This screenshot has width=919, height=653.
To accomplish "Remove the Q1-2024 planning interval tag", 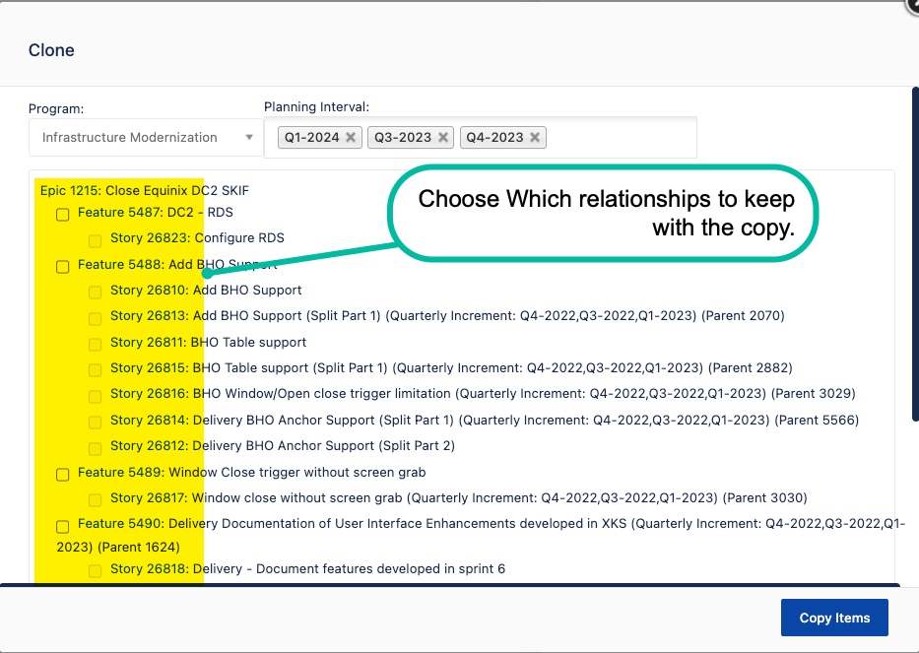I will click(351, 137).
